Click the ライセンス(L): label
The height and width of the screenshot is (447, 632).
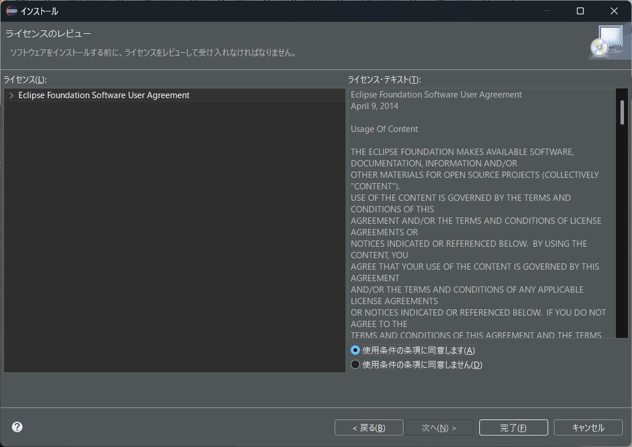click(25, 79)
